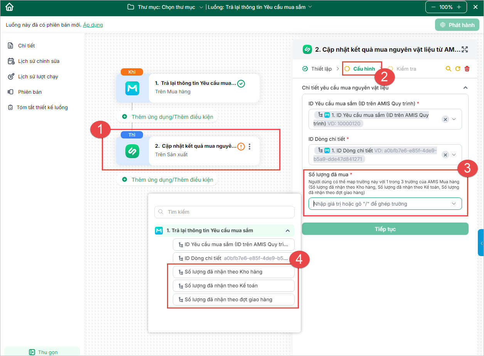The height and width of the screenshot is (356, 484).
Task: Click the blue side panel handle on right edge
Action: [481, 243]
